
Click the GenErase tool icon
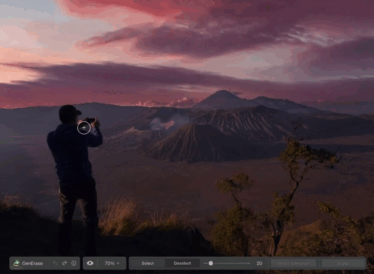[16, 263]
